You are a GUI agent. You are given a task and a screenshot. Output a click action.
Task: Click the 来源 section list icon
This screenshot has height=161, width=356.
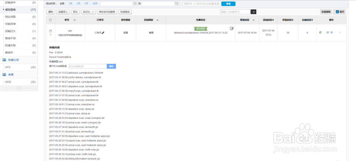(x=4, y=74)
